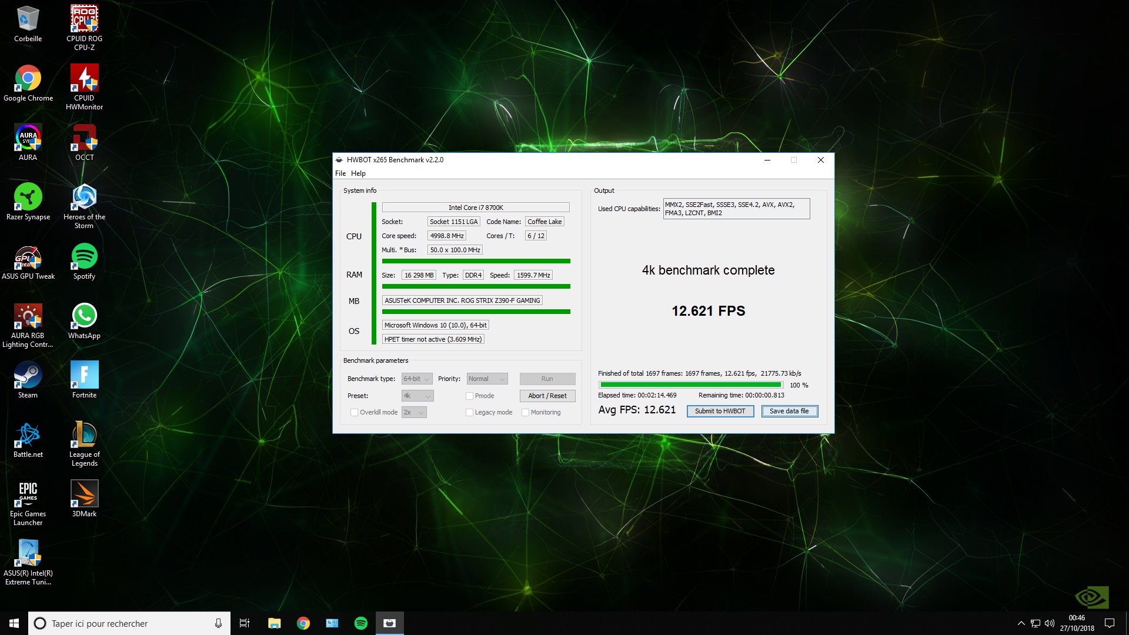Click HWBOT x265 taskbar icon
The image size is (1129, 635).
(389, 623)
